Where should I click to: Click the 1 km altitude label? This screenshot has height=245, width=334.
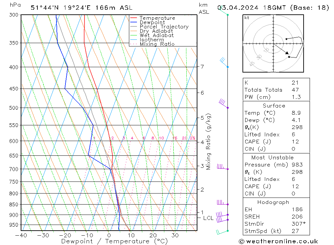pos(202,212)
